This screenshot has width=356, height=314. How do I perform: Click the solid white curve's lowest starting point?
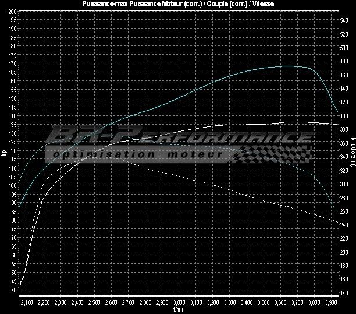tap(20, 287)
